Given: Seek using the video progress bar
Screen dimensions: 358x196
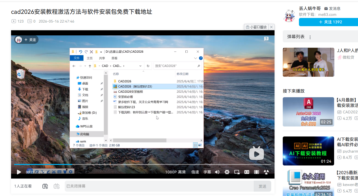Looking at the screenshot, I should click(143, 164).
